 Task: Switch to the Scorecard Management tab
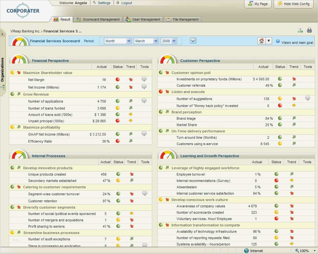pos(98,19)
